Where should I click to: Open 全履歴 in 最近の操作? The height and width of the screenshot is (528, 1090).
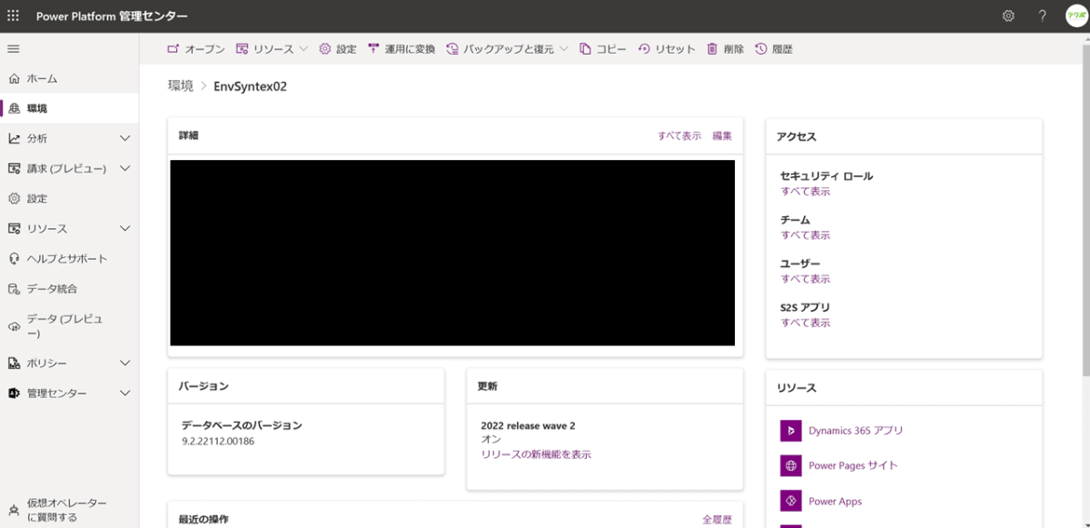717,520
